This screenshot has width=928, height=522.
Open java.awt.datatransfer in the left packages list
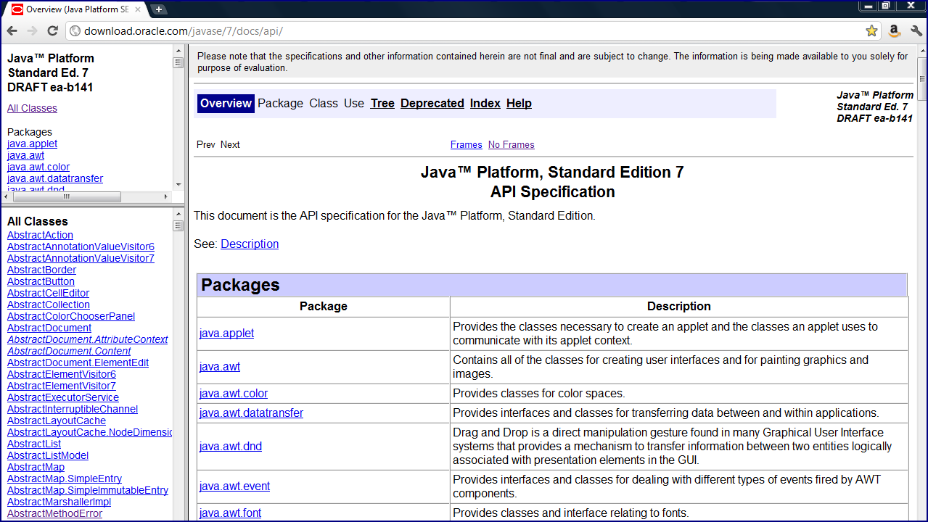click(55, 178)
